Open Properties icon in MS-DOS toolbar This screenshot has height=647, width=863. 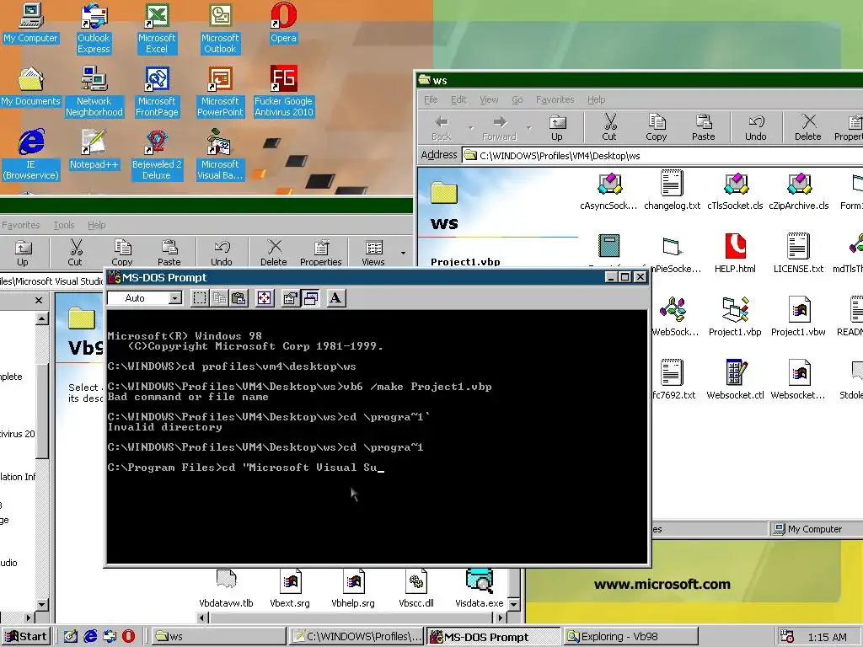(x=291, y=298)
